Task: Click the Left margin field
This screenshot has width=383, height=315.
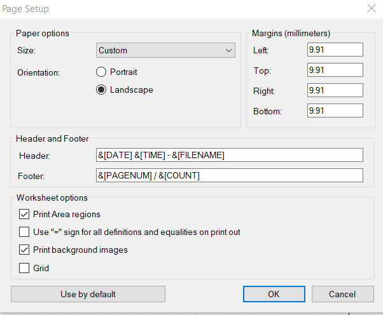Action: pyautogui.click(x=335, y=50)
